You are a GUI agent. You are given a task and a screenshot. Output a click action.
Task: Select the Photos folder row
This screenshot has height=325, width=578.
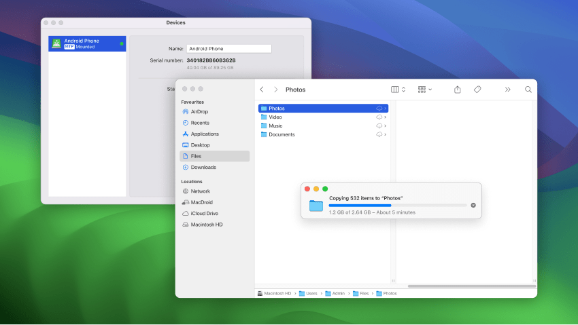coord(323,108)
